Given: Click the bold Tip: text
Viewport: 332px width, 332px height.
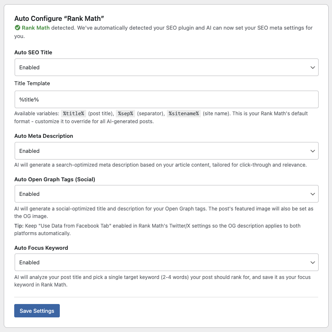Looking at the screenshot, I should coord(19,226).
